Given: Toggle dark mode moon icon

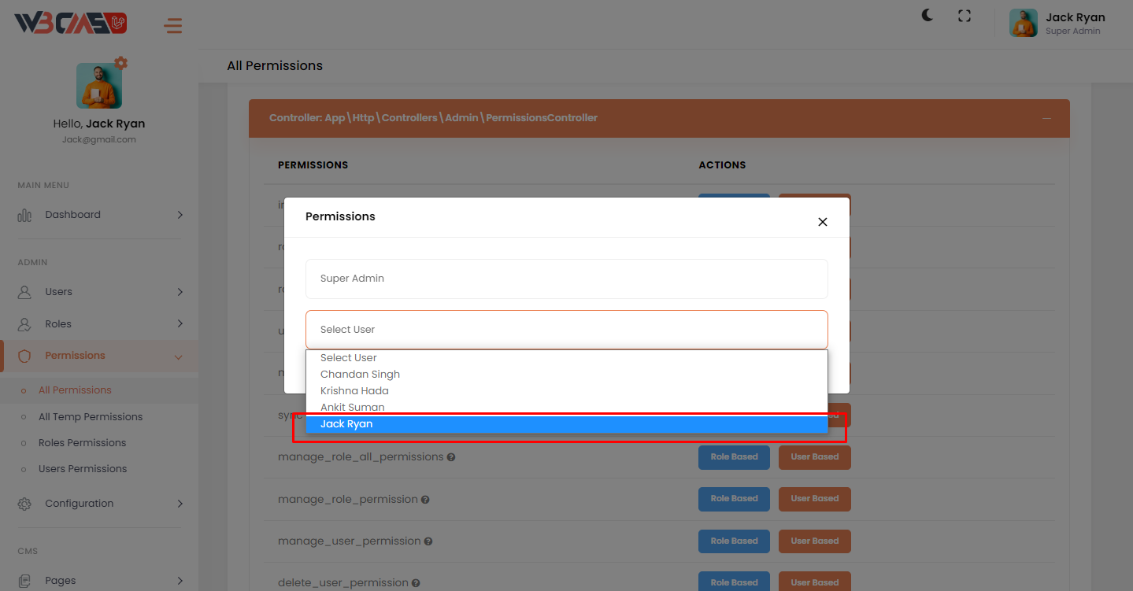Looking at the screenshot, I should (928, 16).
